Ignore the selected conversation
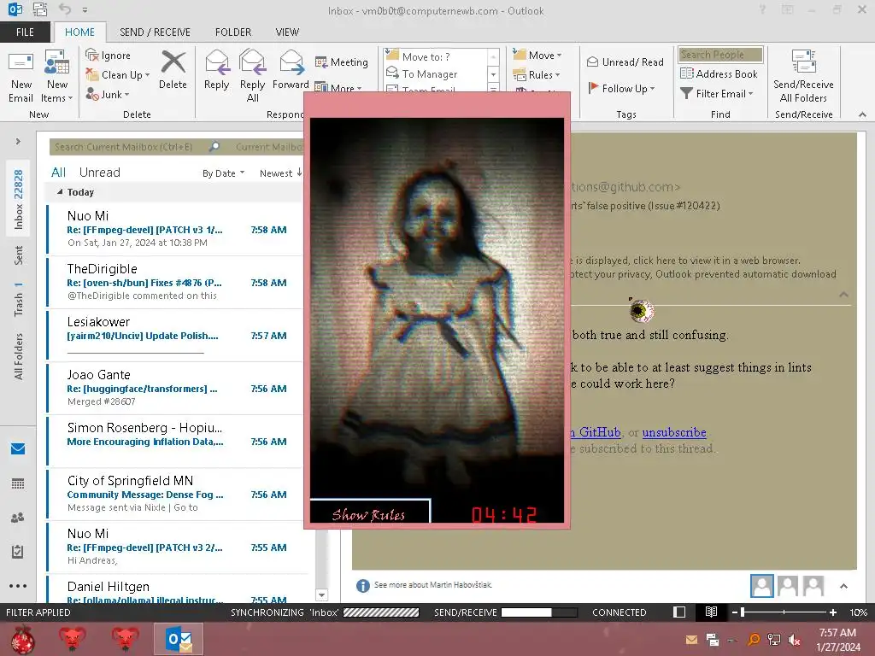The image size is (875, 656). [109, 56]
